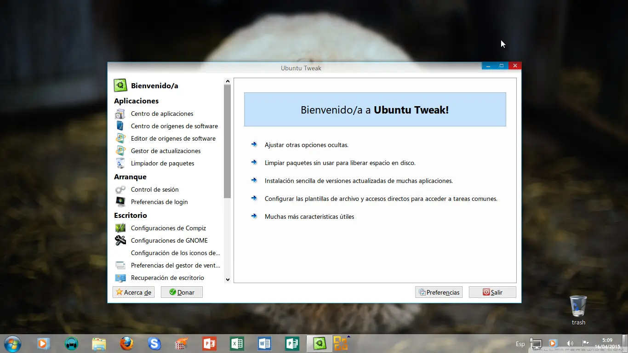Click 'Instalación sencilla de versiones actualizadas' line
The height and width of the screenshot is (353, 628).
tap(359, 181)
